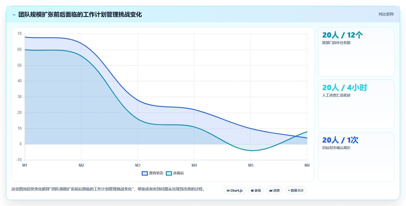The image size is (406, 206).
Task: Click the teal 改善后 legend color box
Action: [169, 173]
